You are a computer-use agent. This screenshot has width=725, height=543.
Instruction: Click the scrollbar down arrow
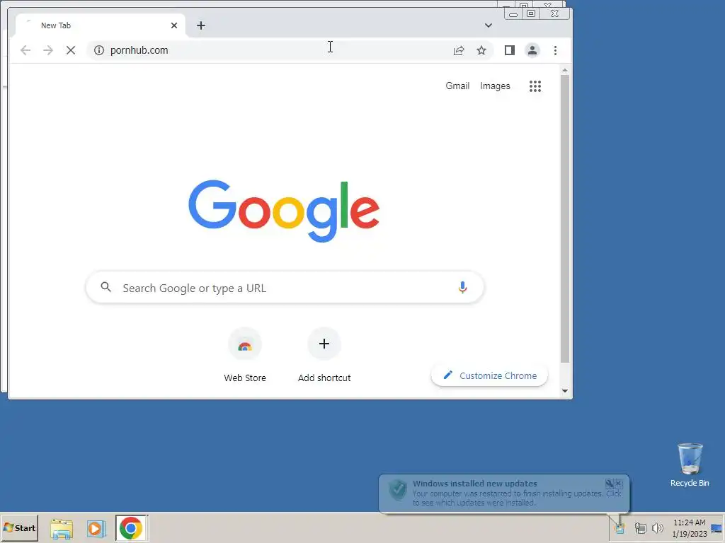point(564,391)
